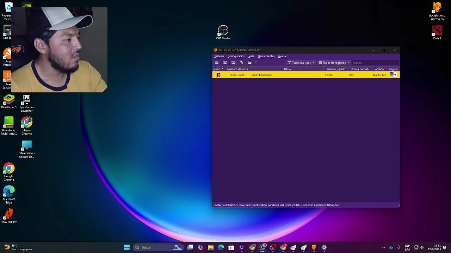The image size is (451, 253).
Task: Toggle localized titles icon in DuckStation toolbar
Action: [241, 63]
